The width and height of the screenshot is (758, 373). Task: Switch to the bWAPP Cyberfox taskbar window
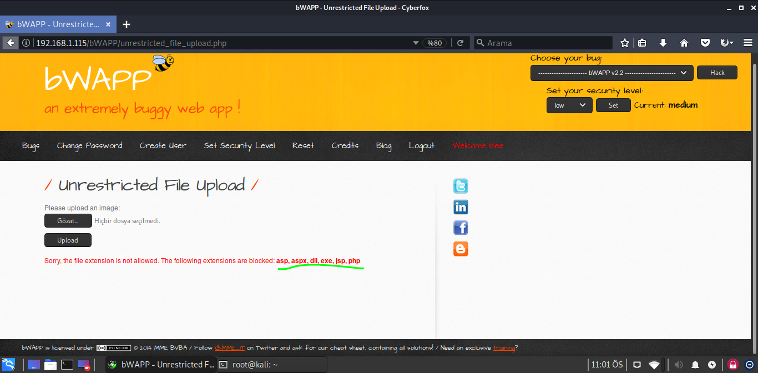160,365
